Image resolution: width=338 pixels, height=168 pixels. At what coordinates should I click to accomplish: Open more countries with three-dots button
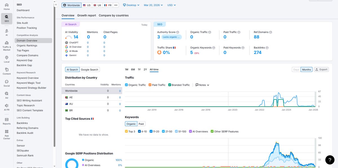coord(116,5)
